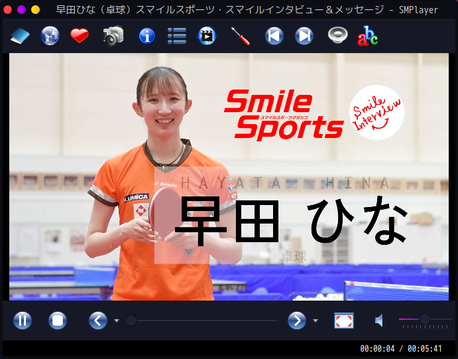Open a file with the blue folder icon
The height and width of the screenshot is (359, 458).
click(20, 36)
